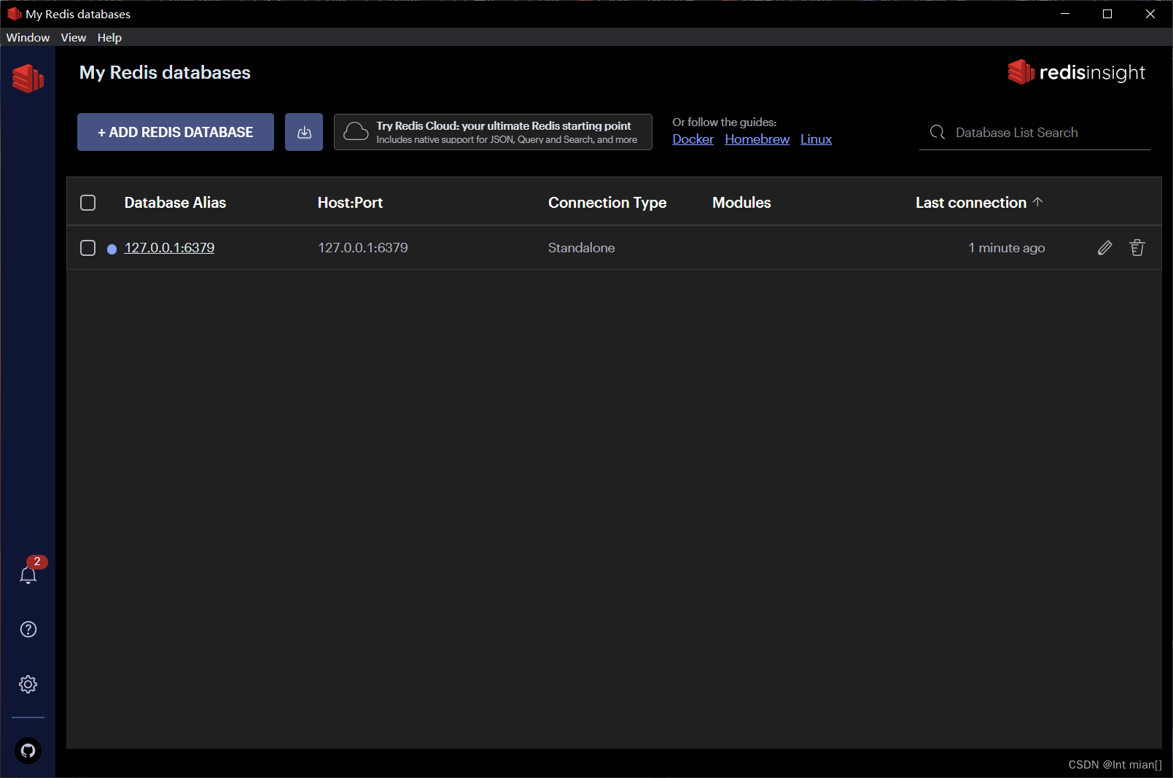Select all databases checkbox in header
This screenshot has width=1173, height=778.
click(87, 203)
